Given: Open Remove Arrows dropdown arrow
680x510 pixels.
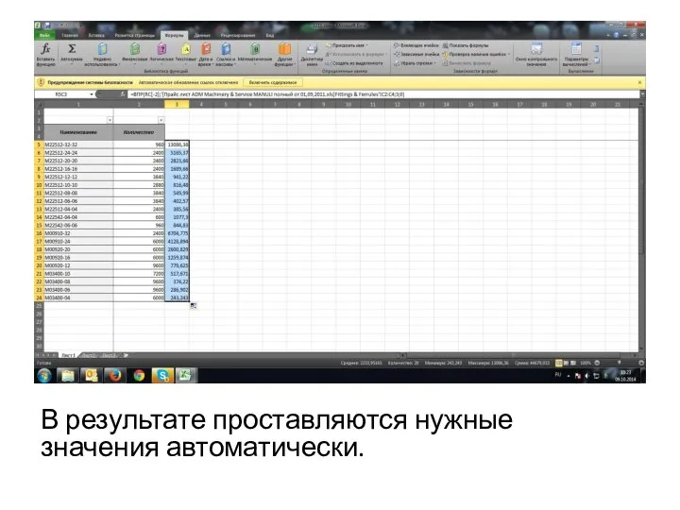Looking at the screenshot, I should [435, 63].
